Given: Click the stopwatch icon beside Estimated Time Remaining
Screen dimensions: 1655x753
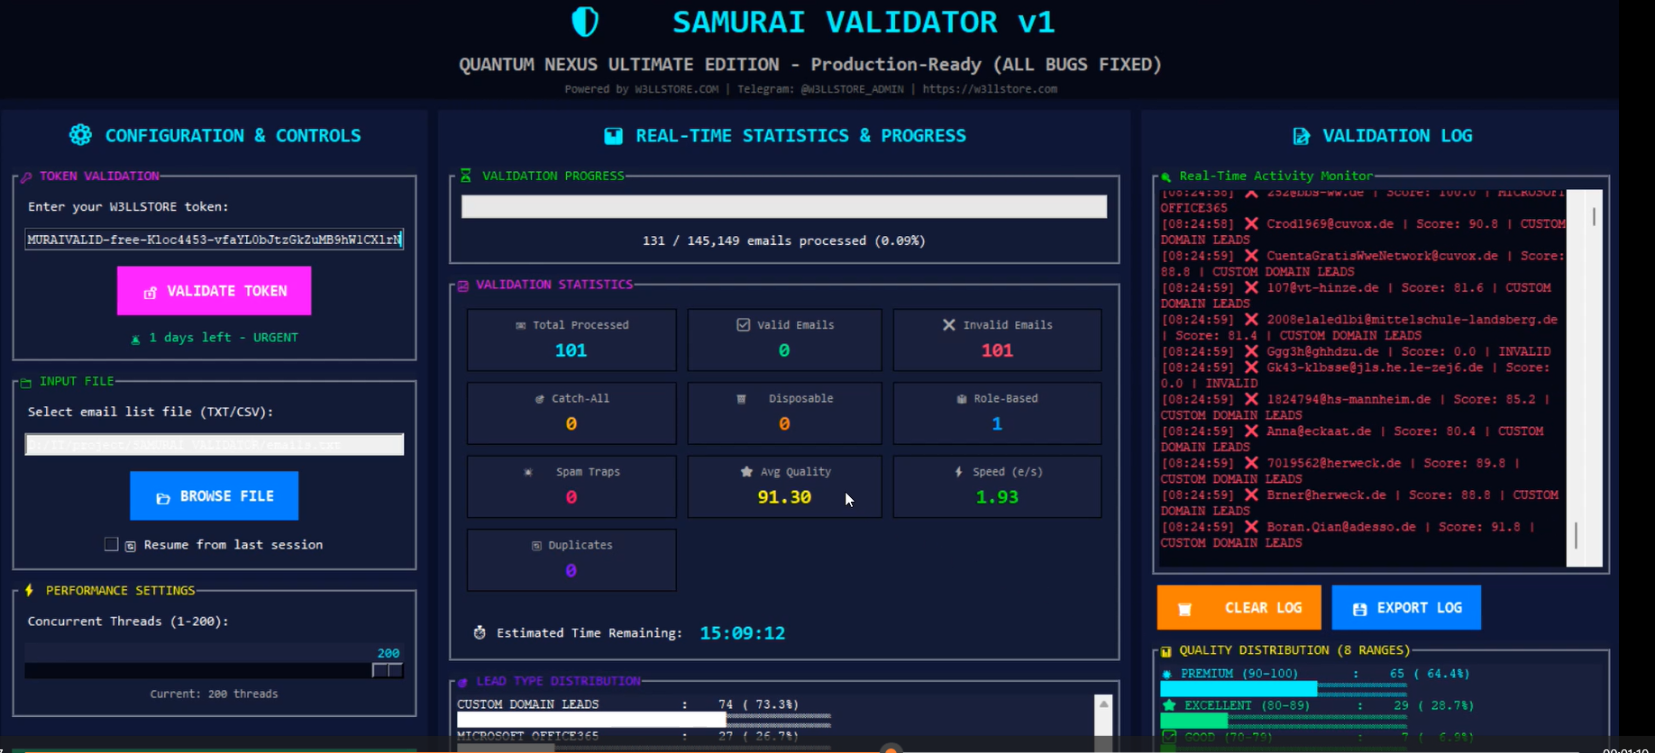Looking at the screenshot, I should [480, 632].
